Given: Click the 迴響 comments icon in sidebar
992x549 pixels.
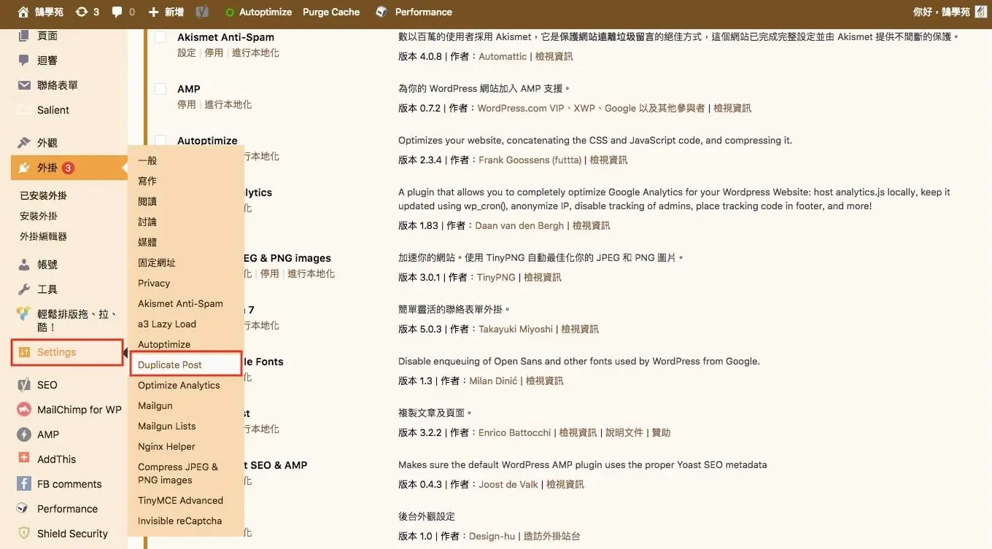Looking at the screenshot, I should coord(24,61).
